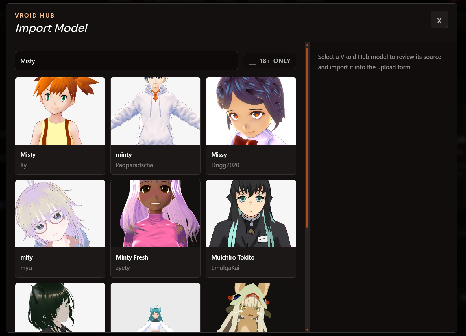Enable the 18+ ONLY checkbox
Viewport: 466px width, 336px height.
coord(252,61)
